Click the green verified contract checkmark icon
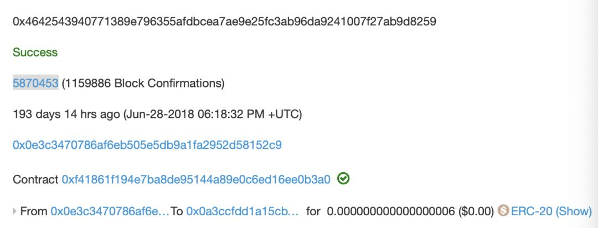Screen dimensions: 598x228 click(343, 179)
